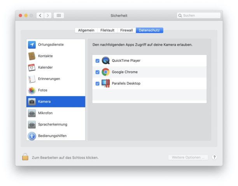Click the Mikrofon waveform icon
238x186 pixels.
point(32,113)
